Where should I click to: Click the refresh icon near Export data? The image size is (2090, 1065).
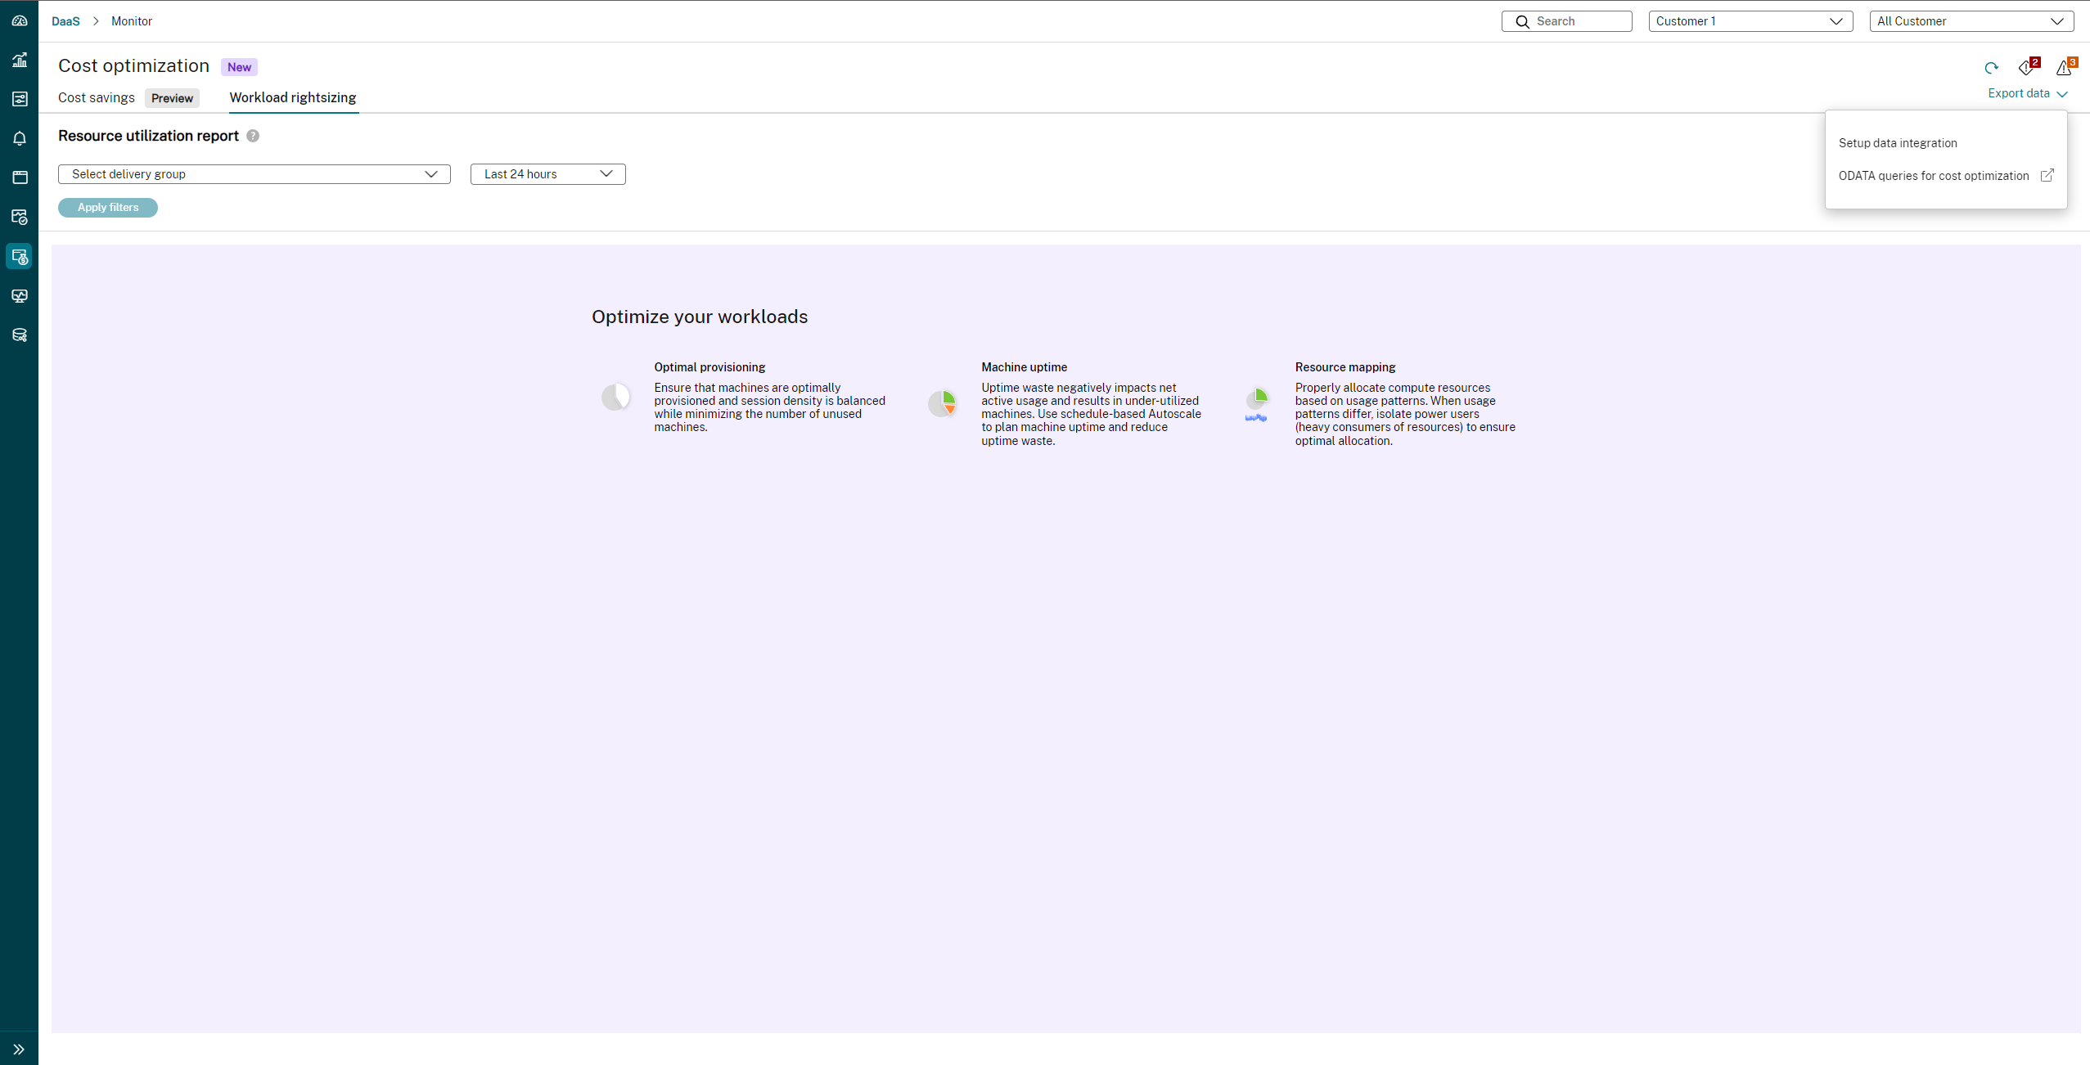click(1991, 68)
